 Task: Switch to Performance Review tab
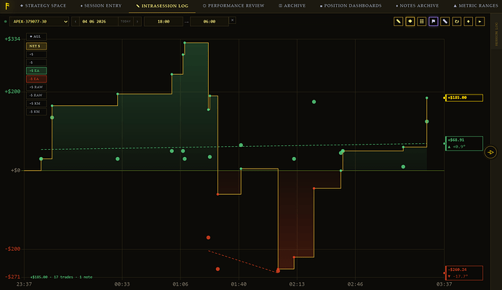[x=234, y=6]
